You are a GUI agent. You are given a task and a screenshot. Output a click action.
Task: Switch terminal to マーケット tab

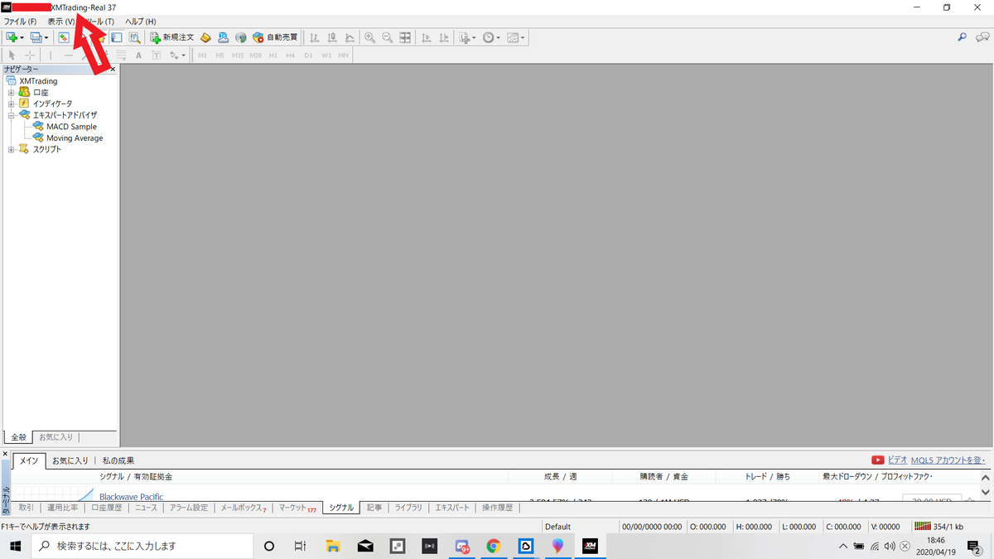tap(297, 508)
